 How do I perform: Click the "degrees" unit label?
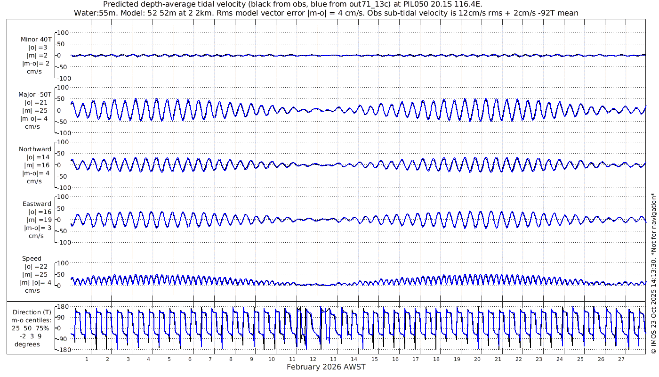click(27, 344)
